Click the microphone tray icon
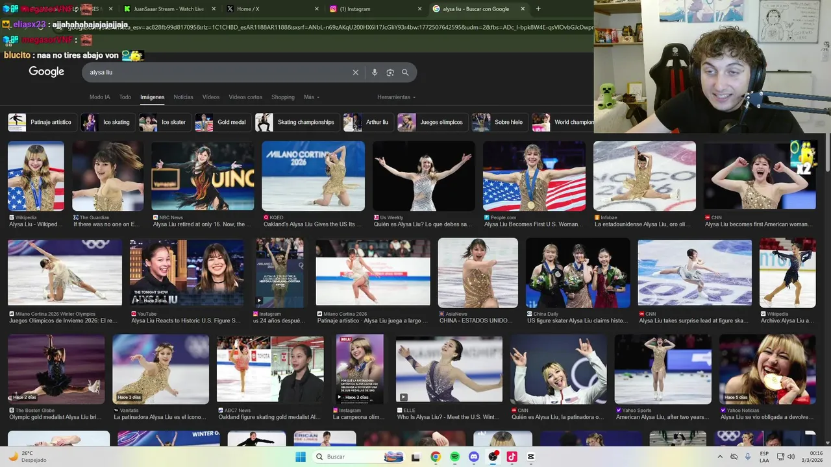This screenshot has height=467, width=831. 748,457
